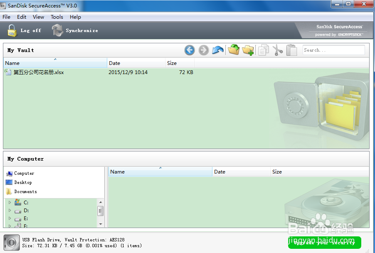Open the Help menu
Image resolution: width=375 pixels, height=253 pixels.
[75, 17]
